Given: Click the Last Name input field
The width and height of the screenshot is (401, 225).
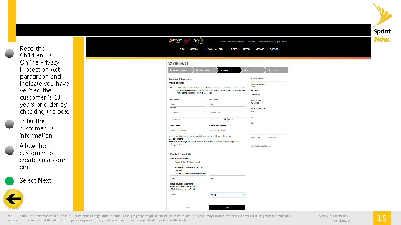Looking at the screenshot, I should coord(227,104).
